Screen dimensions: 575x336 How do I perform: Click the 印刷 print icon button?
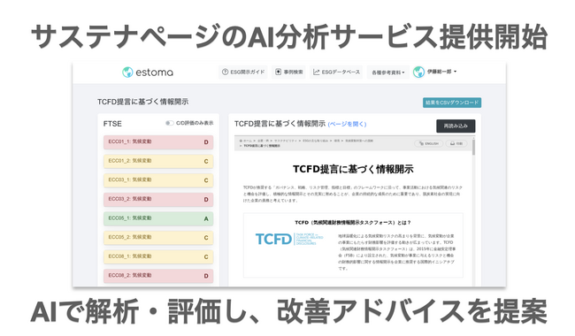[x=456, y=143]
